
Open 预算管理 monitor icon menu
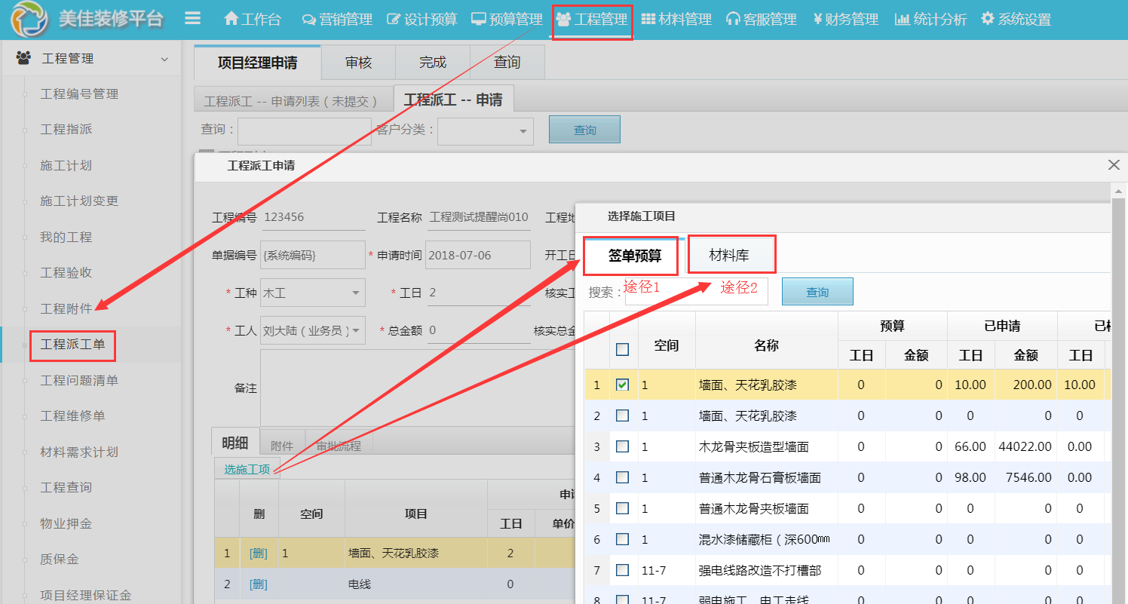pos(507,19)
